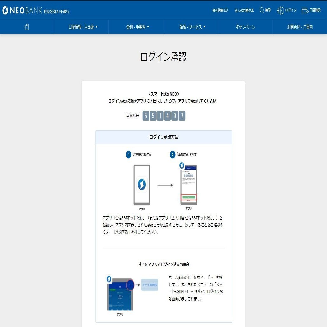Click the NEOBANK circular logo
327x327 pixels.
(6, 10)
